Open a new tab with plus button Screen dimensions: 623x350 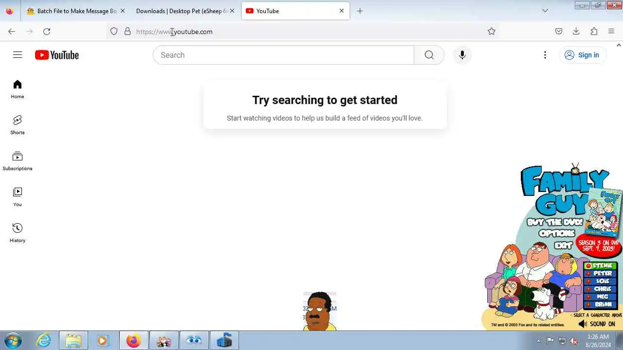(360, 11)
